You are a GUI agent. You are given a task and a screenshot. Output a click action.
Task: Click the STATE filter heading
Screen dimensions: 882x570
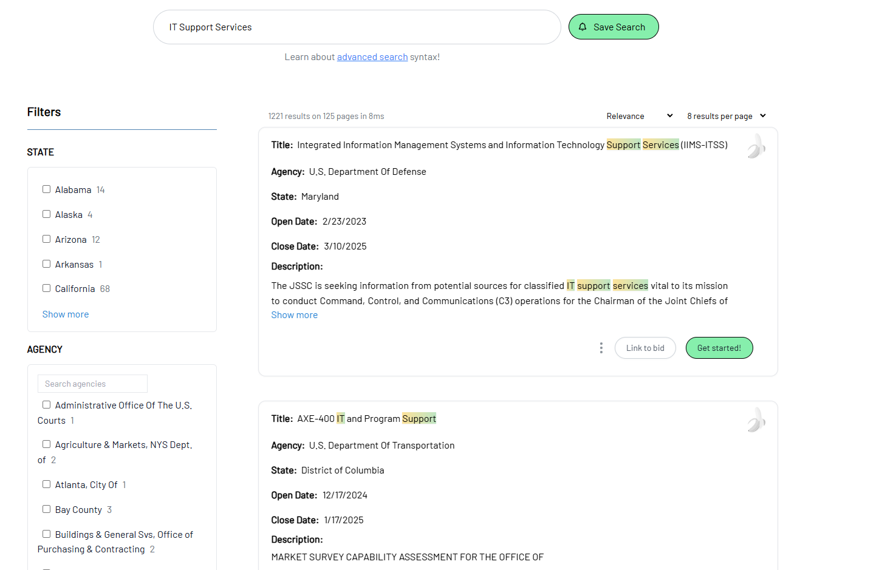tap(41, 152)
